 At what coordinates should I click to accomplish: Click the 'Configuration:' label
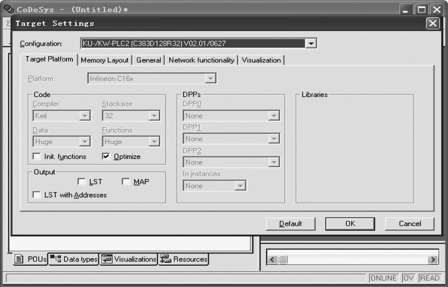coord(41,44)
